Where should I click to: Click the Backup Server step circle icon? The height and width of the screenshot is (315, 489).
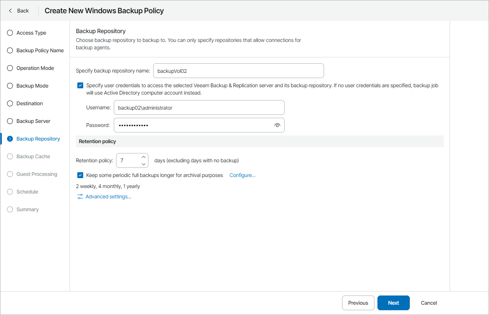click(10, 121)
